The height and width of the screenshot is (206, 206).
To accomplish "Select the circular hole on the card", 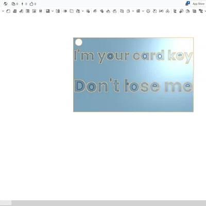I will click(79, 42).
